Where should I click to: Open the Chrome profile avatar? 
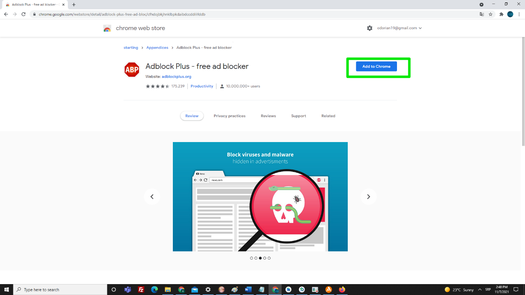point(510,14)
